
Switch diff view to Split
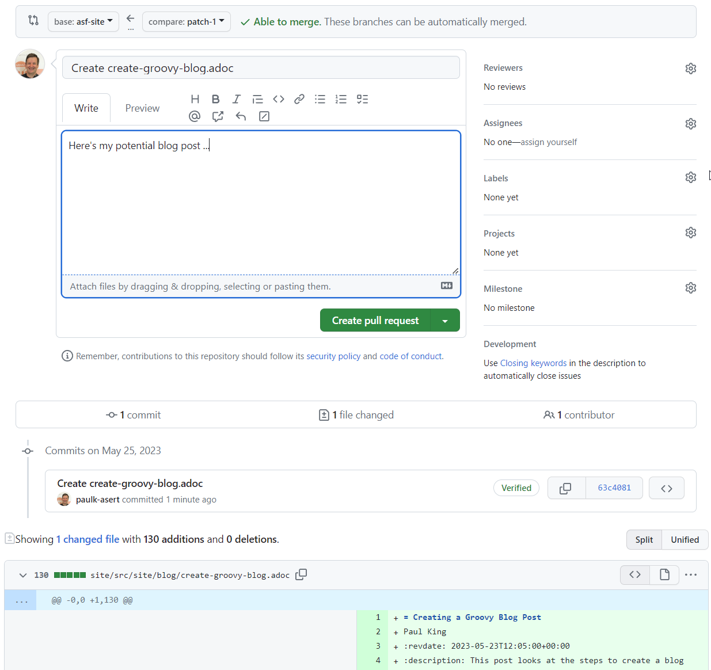pyautogui.click(x=644, y=539)
